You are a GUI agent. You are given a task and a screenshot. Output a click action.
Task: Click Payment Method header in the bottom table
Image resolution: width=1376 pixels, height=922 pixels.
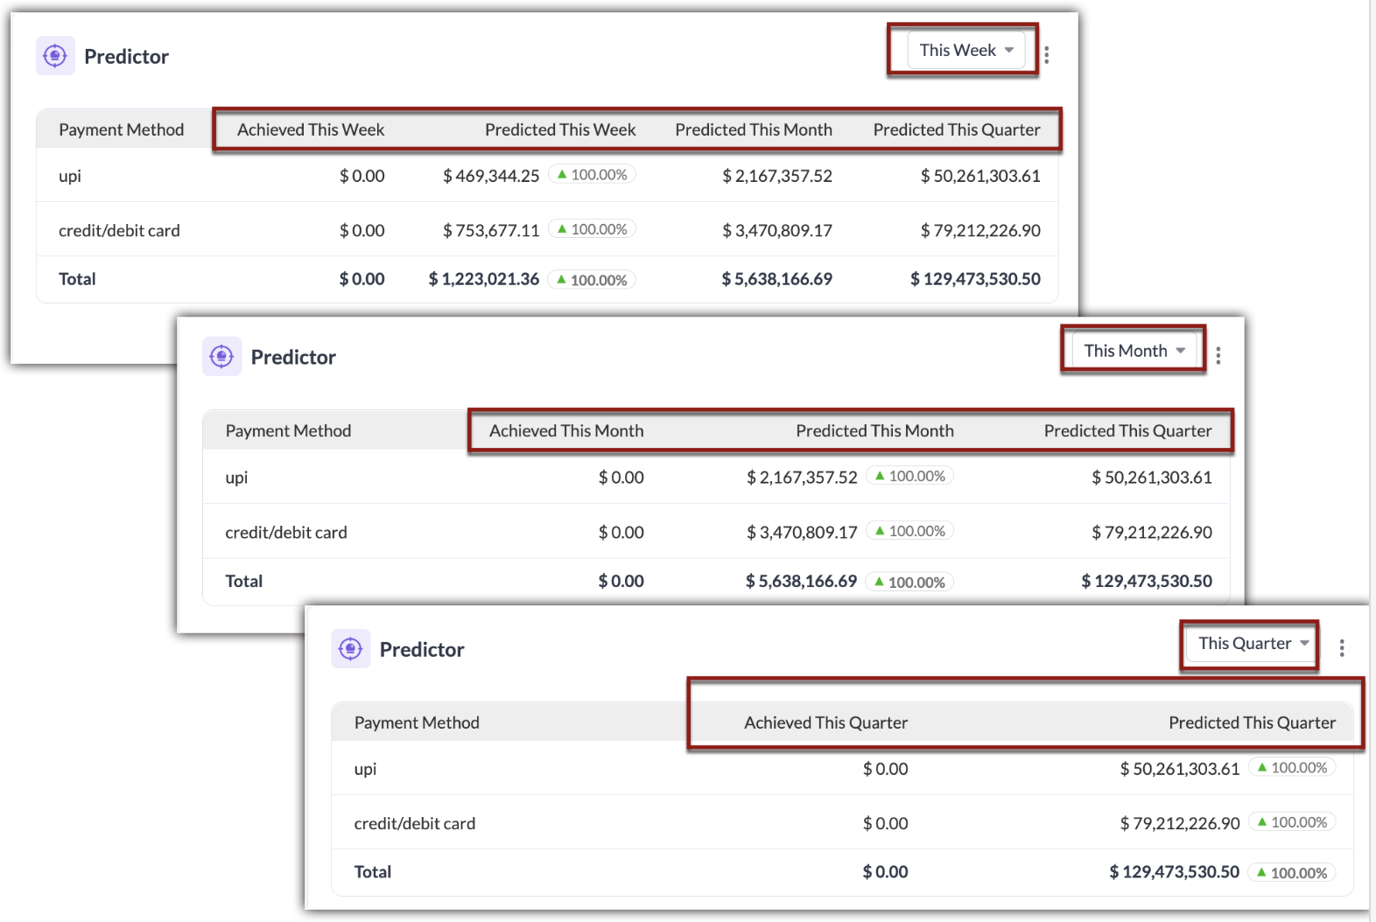(x=417, y=723)
